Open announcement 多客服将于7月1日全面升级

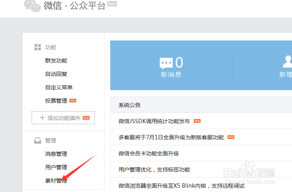171,137
